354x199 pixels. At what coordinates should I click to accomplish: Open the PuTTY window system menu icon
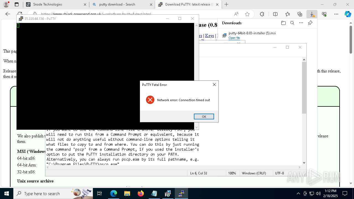21,19
